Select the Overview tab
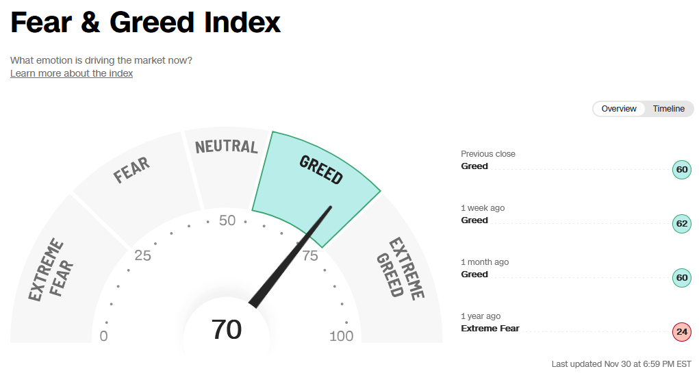The height and width of the screenshot is (382, 699). tap(619, 109)
